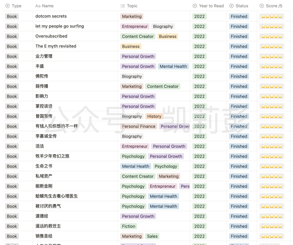This screenshot has width=293, height=245.
Task: Click the Marketing tag for dotcom secrets
Action: point(132,17)
